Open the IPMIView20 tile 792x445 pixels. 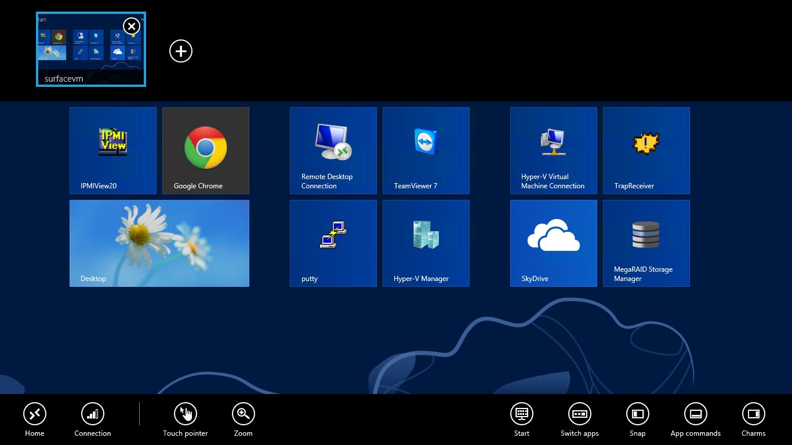pos(113,151)
